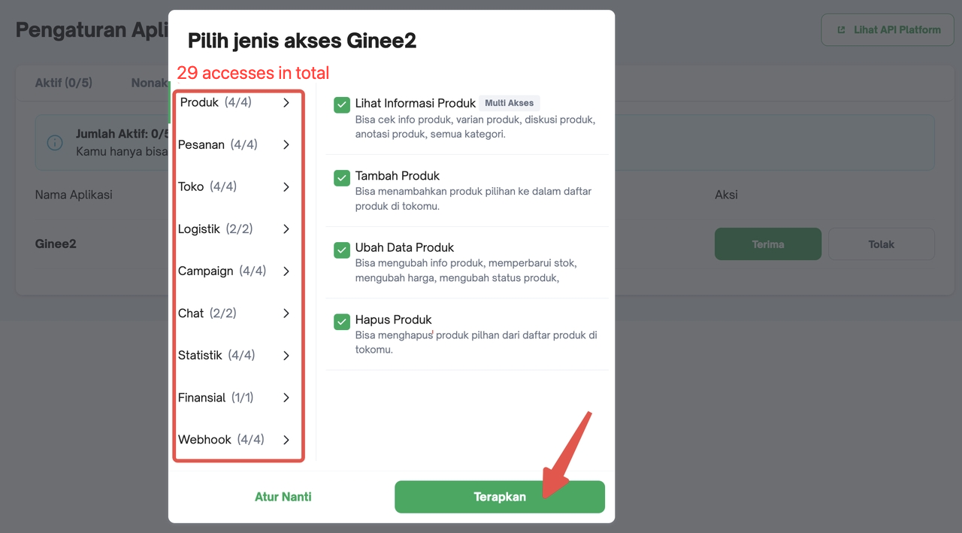The image size is (962, 533).
Task: Click Terapkan to apply selected access
Action: [499, 496]
